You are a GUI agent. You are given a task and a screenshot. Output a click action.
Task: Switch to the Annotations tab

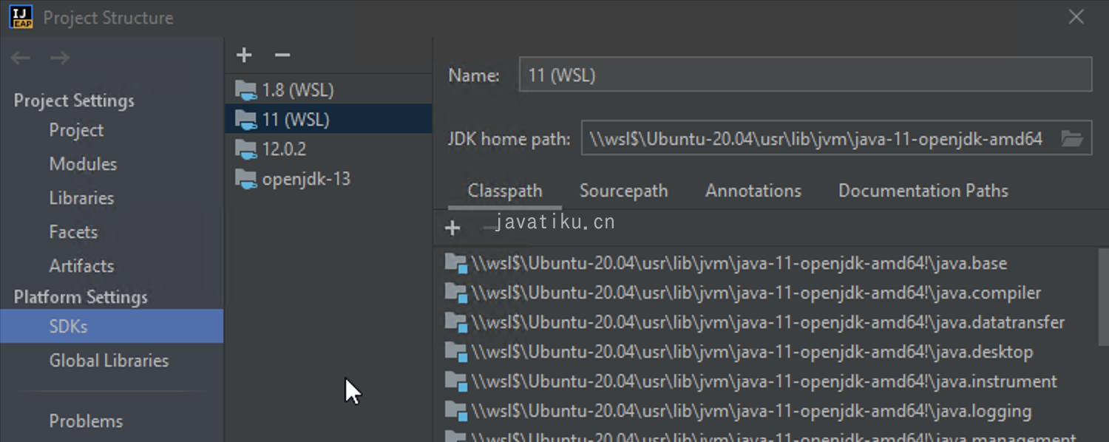(x=753, y=191)
